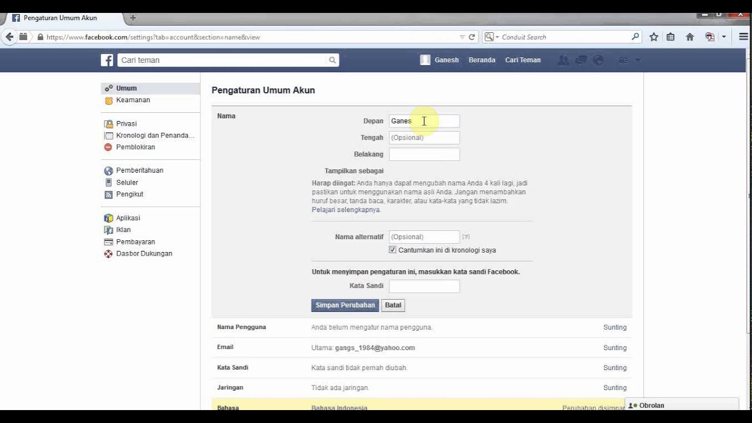Open Ganesh profile picture thumbnail
This screenshot has width=752, height=423.
(425, 60)
